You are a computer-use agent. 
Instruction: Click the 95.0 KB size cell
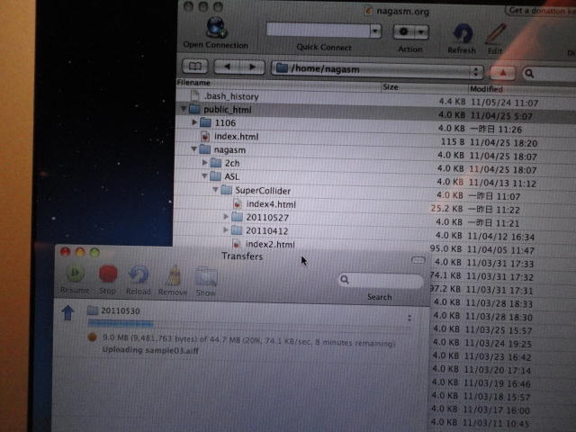pos(445,248)
